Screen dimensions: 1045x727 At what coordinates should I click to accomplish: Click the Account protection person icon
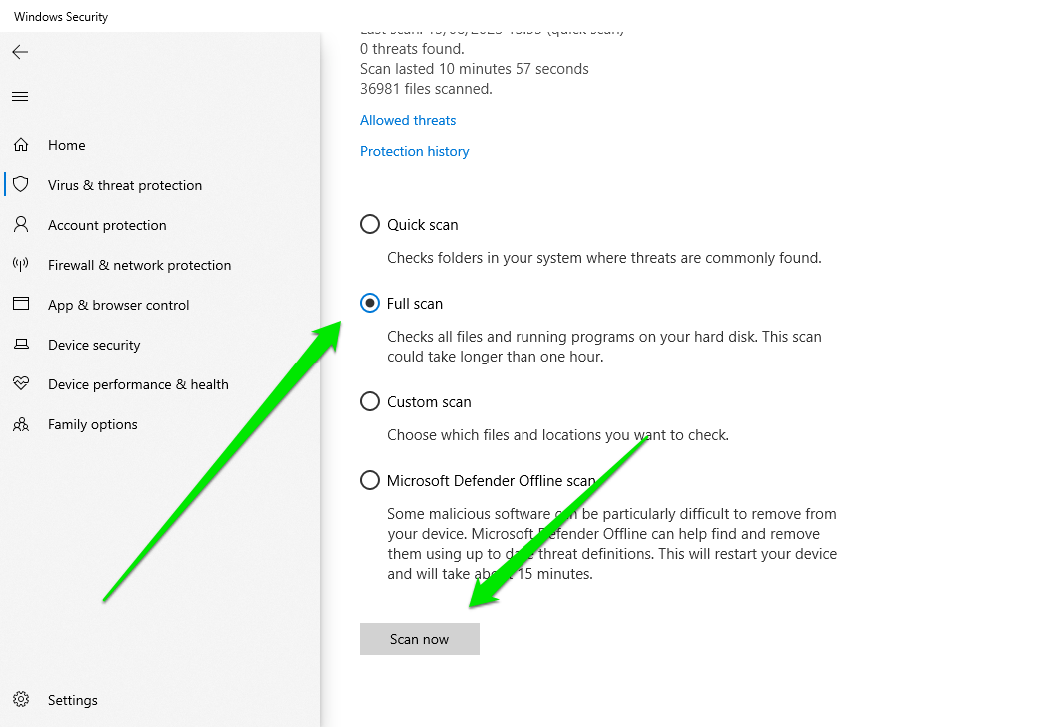pyautogui.click(x=21, y=225)
